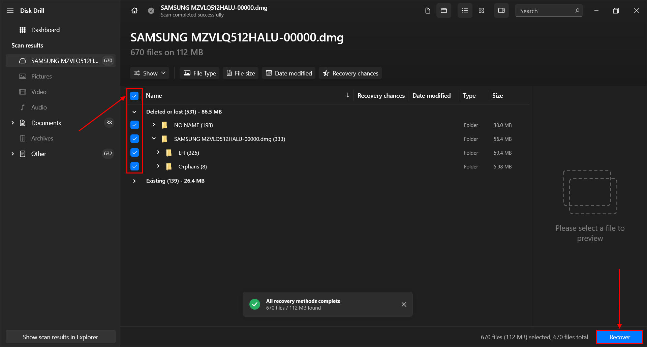This screenshot has height=347, width=647.
Task: Expand the NO NAME (198) folder
Action: pos(154,125)
